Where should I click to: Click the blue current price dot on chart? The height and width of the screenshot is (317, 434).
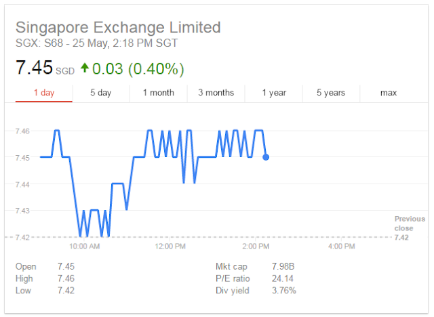[x=266, y=157]
